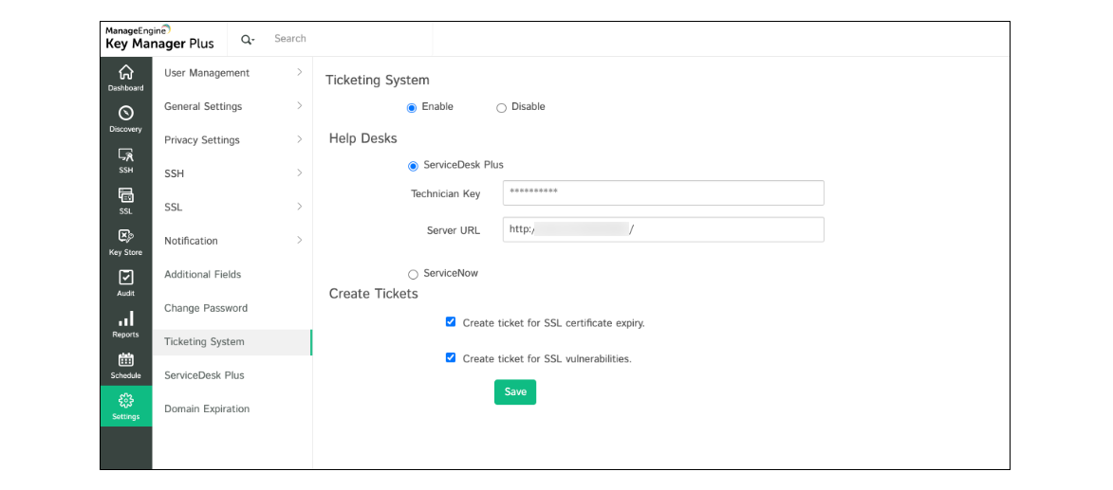The height and width of the screenshot is (490, 1113).
Task: Expand the General Settings chevron
Action: [x=299, y=106]
